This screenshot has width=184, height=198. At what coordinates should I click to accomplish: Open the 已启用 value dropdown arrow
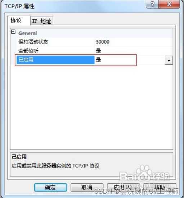169,60
